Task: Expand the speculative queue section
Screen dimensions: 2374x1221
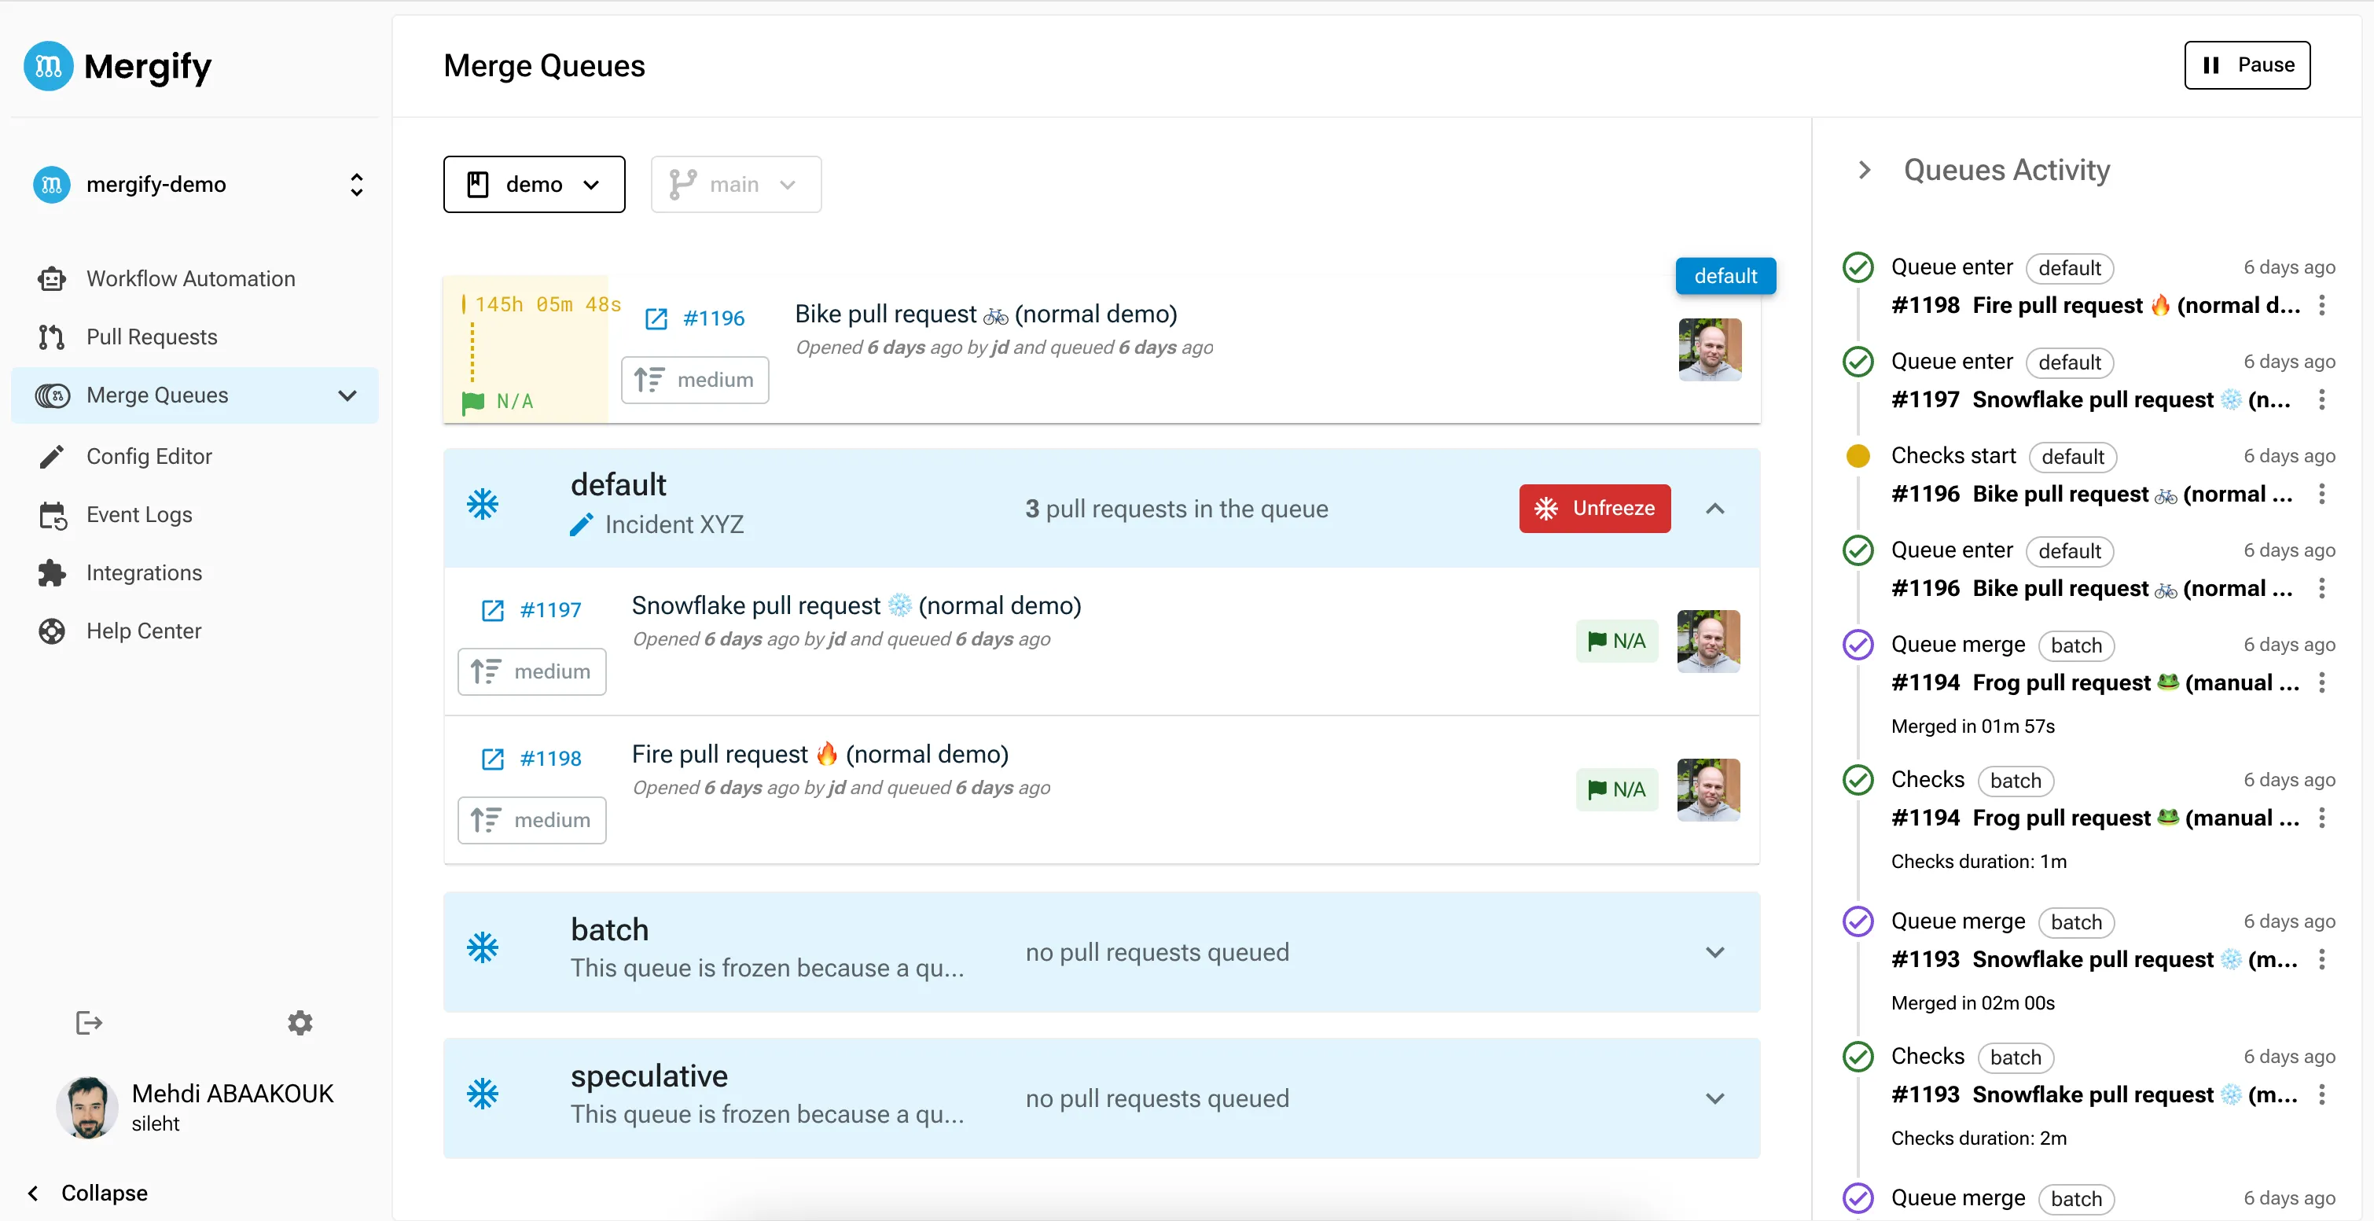Action: [x=1714, y=1098]
